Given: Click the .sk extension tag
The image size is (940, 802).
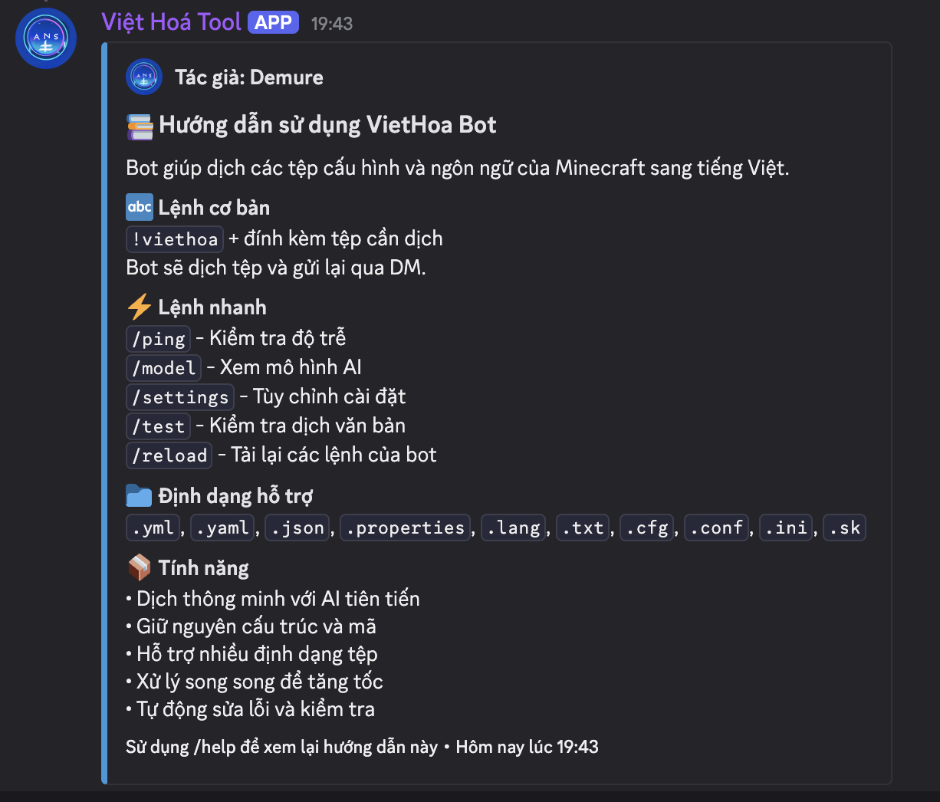Looking at the screenshot, I should pos(844,527).
